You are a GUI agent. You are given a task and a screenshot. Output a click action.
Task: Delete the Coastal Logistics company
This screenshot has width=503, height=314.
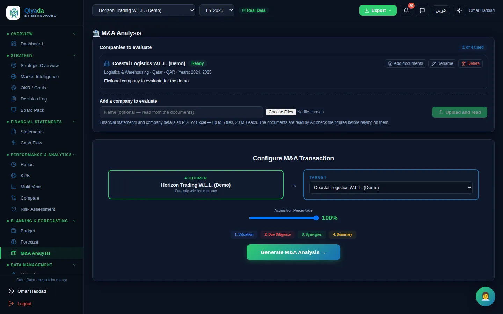(471, 63)
